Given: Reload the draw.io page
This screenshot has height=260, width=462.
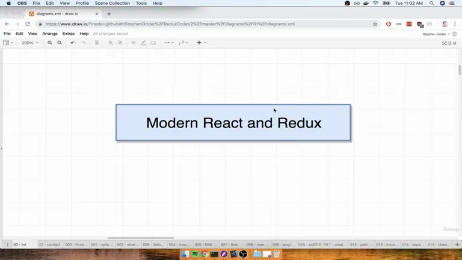Looking at the screenshot, I should (x=28, y=24).
